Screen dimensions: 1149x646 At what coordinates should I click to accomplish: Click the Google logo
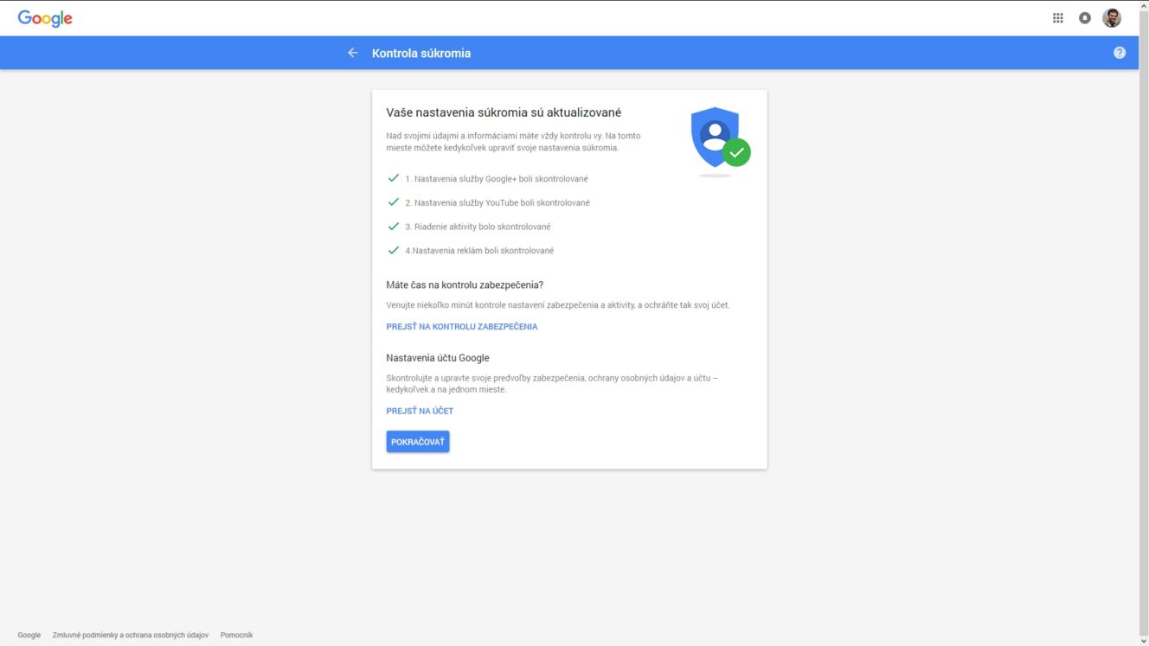point(45,18)
